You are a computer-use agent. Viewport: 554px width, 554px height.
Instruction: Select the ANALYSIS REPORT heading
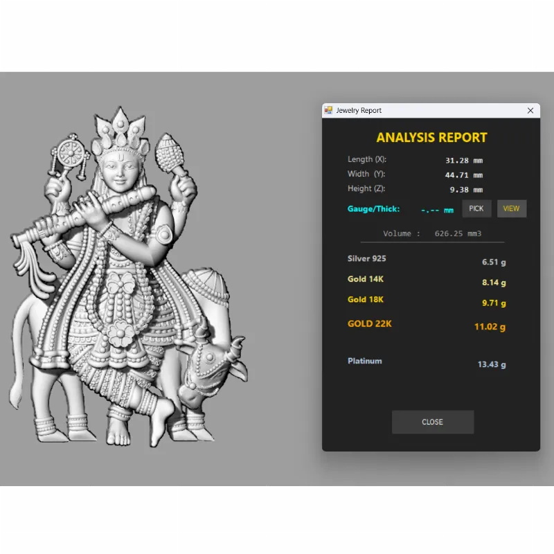coord(431,137)
